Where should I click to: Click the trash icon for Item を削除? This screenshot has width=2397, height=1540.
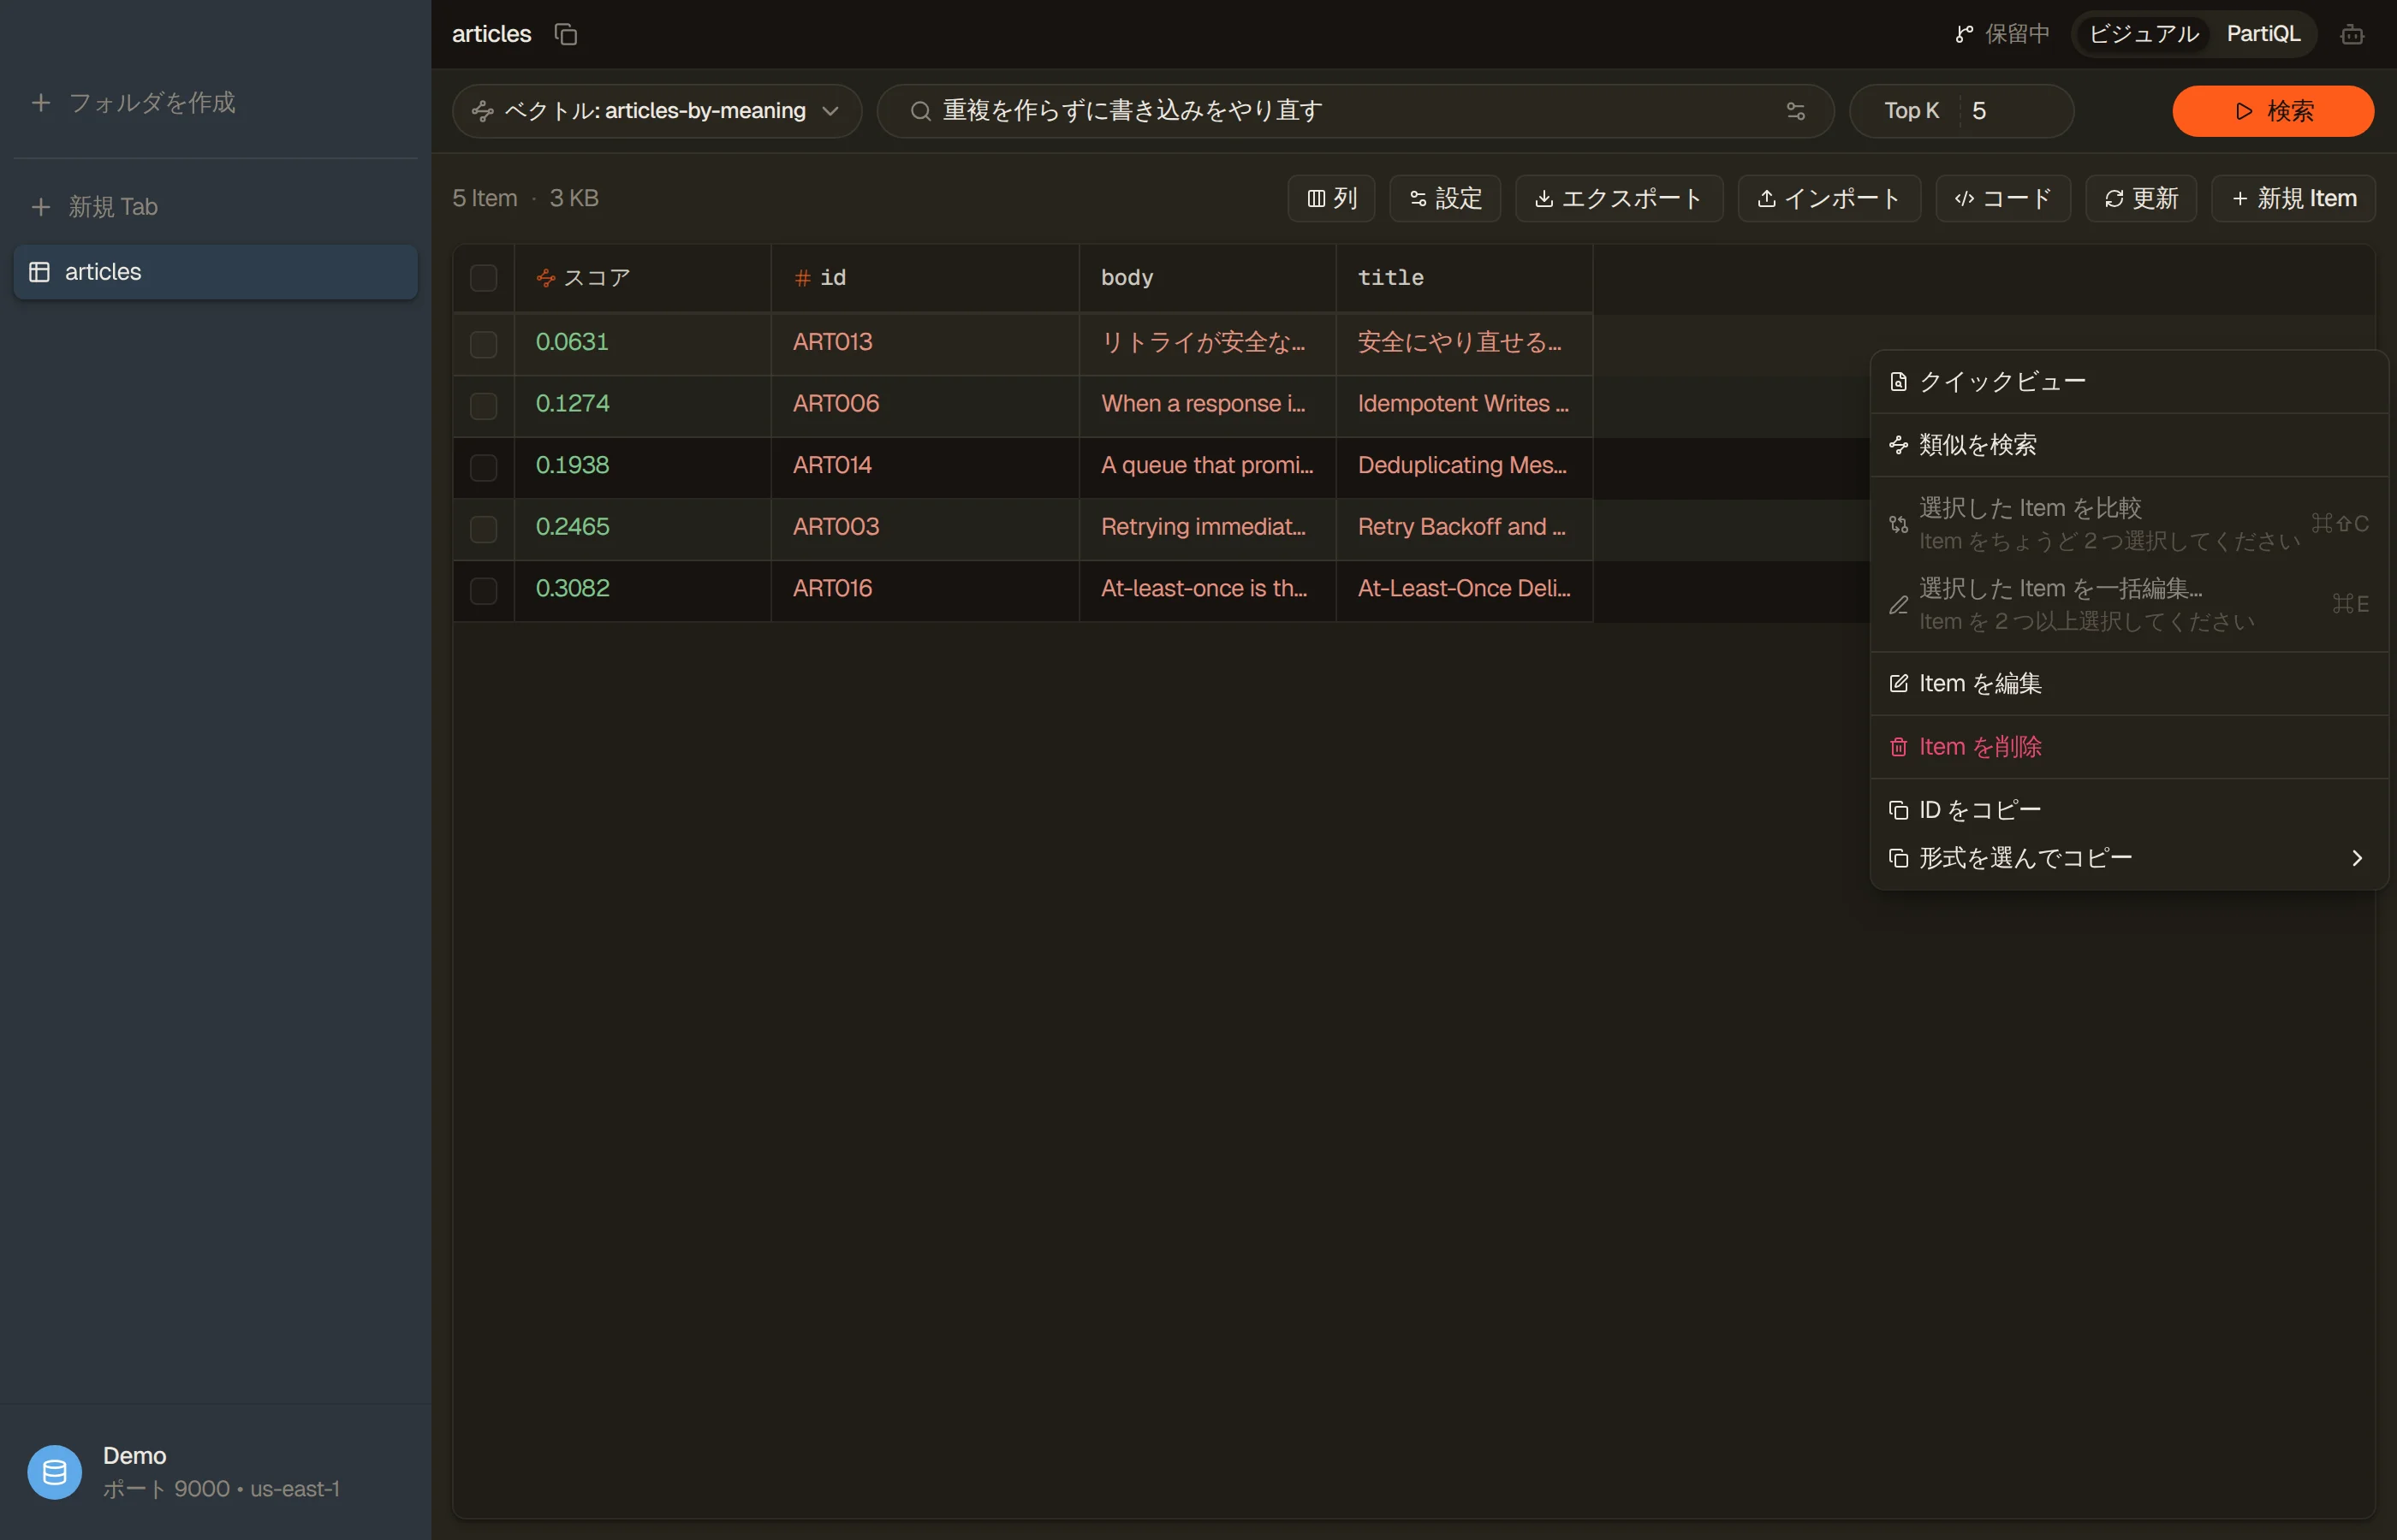coord(1898,747)
